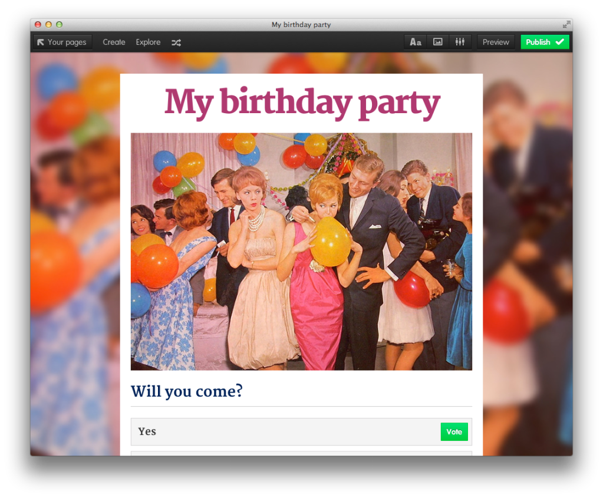
Task: Close the window with red button
Action: 38,25
